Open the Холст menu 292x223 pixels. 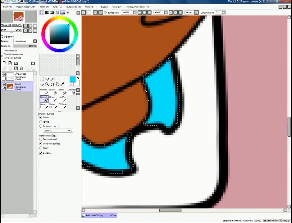44,7
